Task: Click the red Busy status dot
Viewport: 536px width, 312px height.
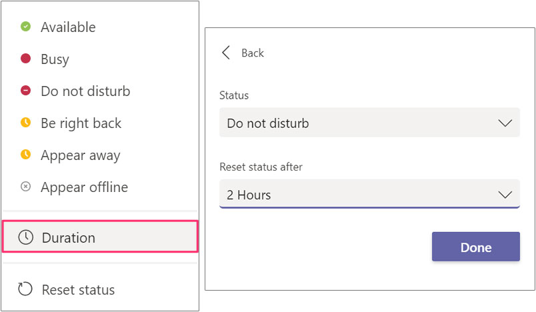Action: (x=25, y=59)
